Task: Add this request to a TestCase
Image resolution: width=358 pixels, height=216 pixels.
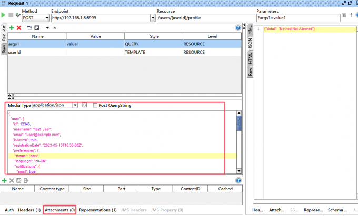Action: 18,15
